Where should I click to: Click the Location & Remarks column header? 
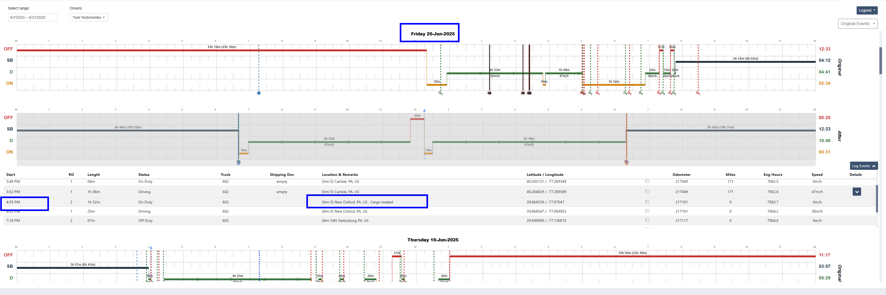point(340,175)
